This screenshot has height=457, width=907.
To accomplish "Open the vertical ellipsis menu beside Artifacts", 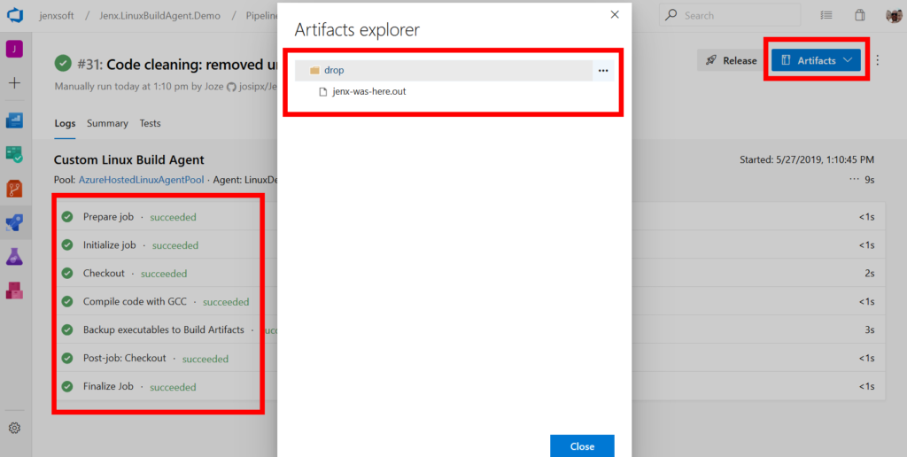I will pos(878,60).
